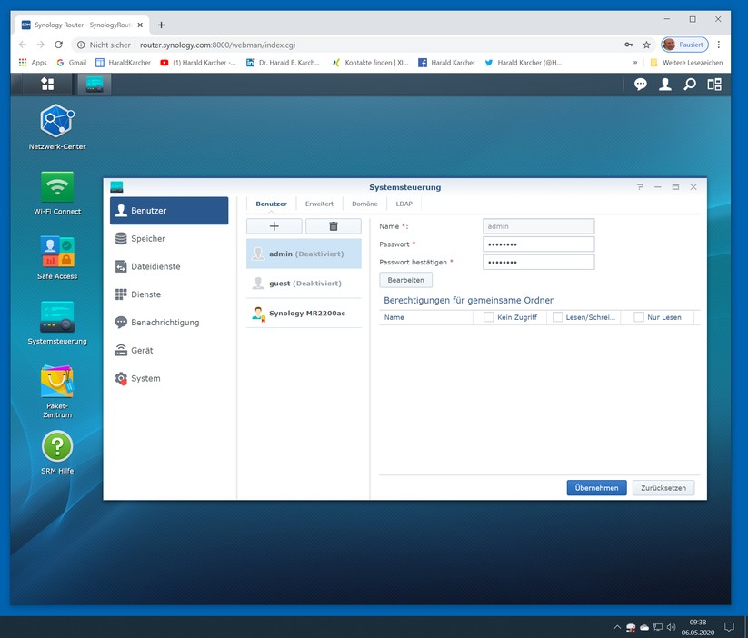
Task: Open Safe Access application
Action: point(56,252)
